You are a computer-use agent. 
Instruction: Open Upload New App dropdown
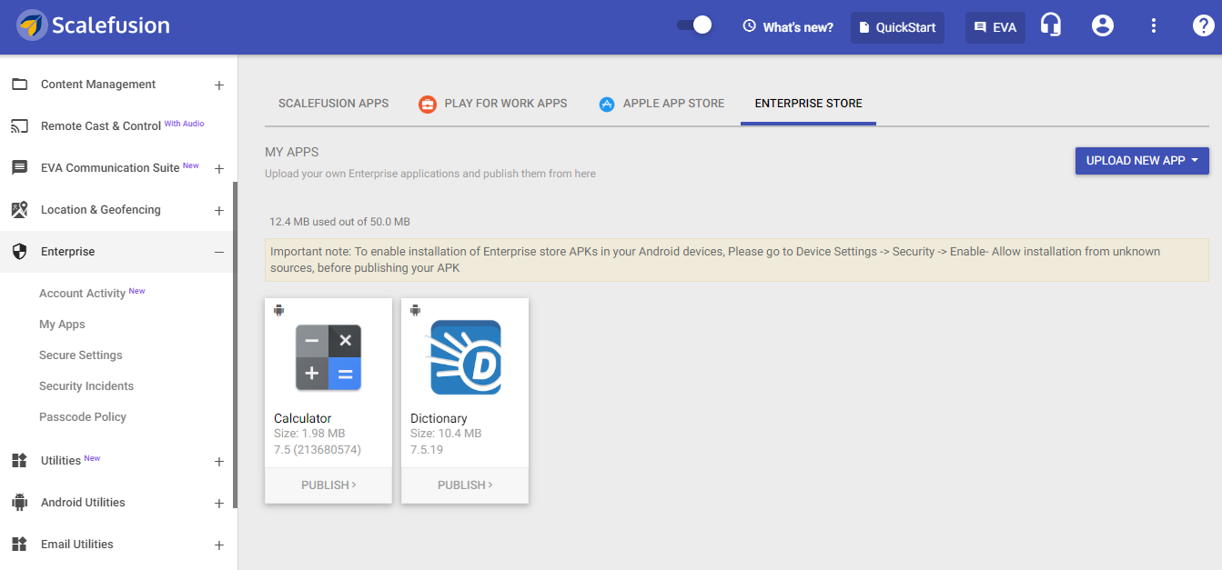1142,161
